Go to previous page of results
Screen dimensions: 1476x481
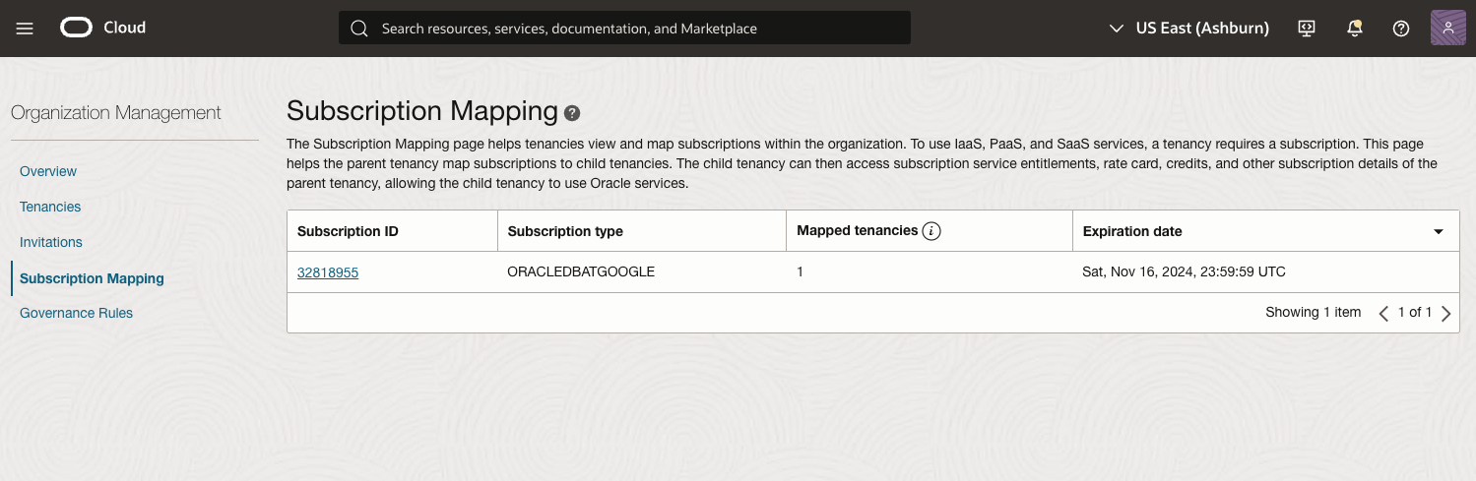click(x=1383, y=313)
